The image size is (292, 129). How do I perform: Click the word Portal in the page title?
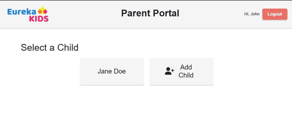(x=166, y=13)
